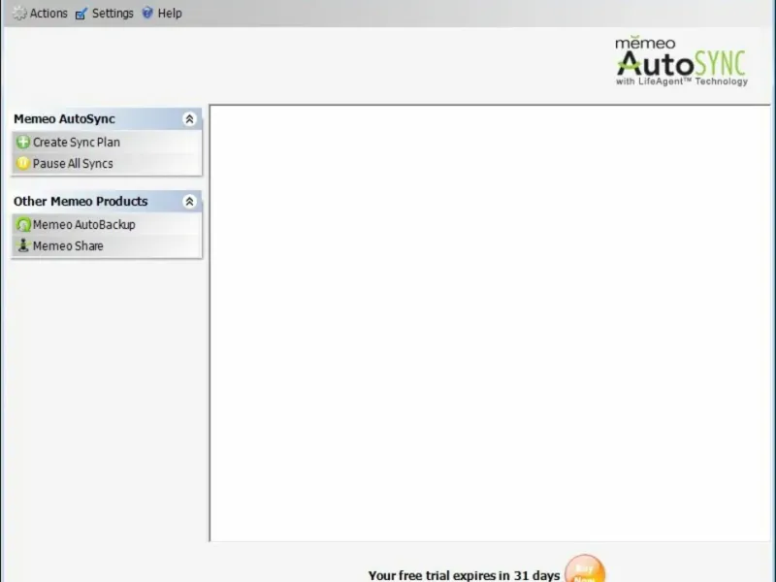Open Memeo Share product link

pyautogui.click(x=68, y=246)
